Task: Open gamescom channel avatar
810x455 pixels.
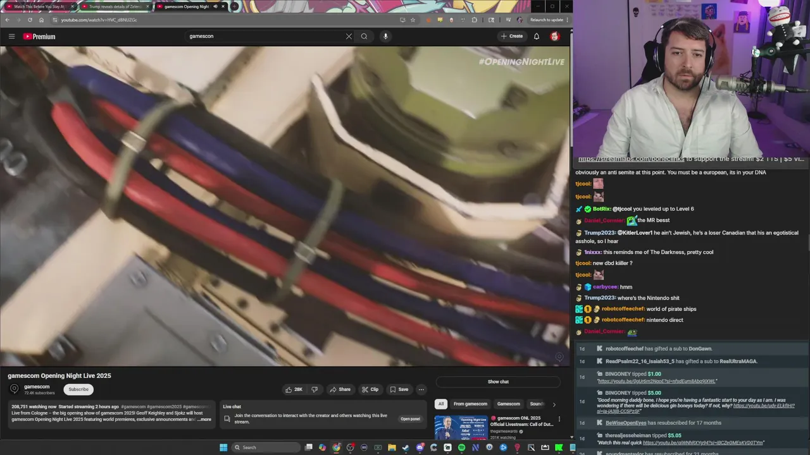Action: point(14,389)
